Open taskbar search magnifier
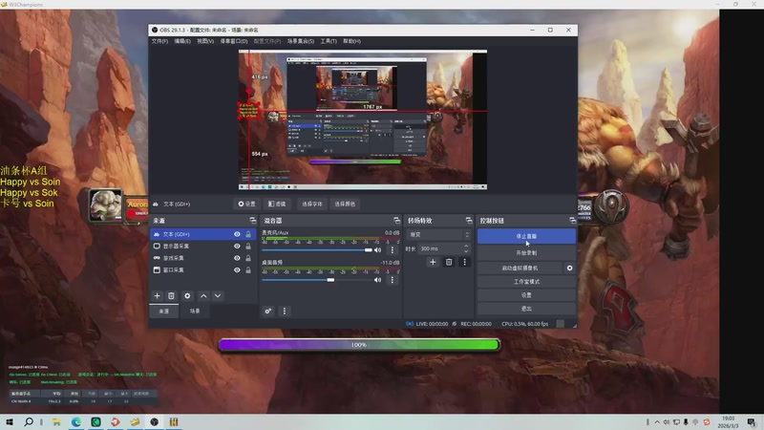The image size is (764, 430). pos(29,422)
